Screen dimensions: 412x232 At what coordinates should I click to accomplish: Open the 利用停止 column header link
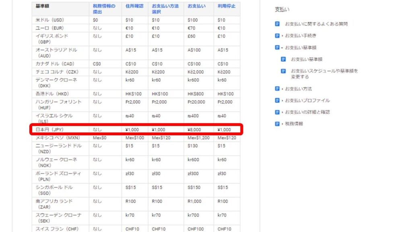[227, 6]
